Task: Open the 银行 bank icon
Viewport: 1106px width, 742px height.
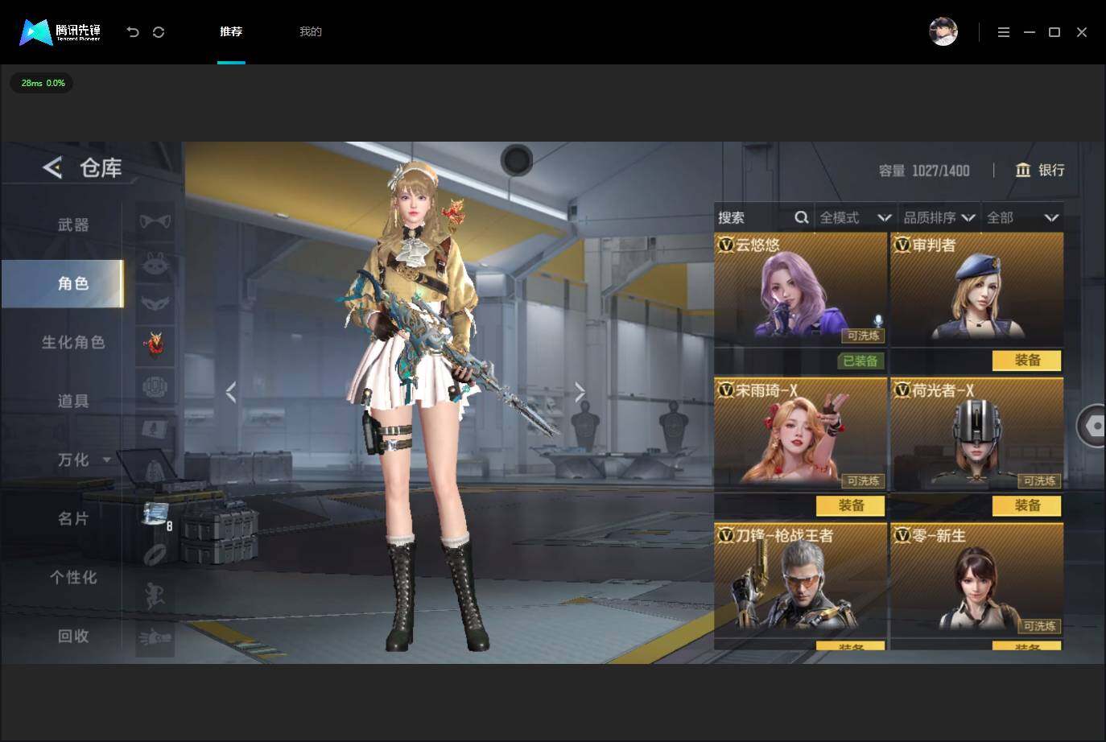Action: [1023, 170]
